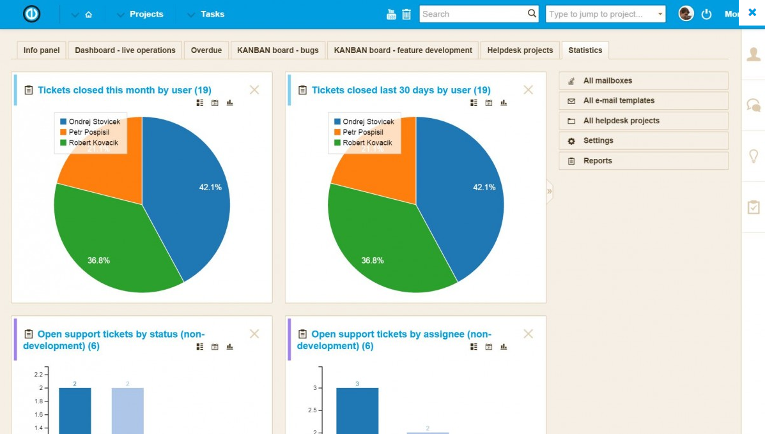Open the YouTube tutorials icon

click(391, 14)
